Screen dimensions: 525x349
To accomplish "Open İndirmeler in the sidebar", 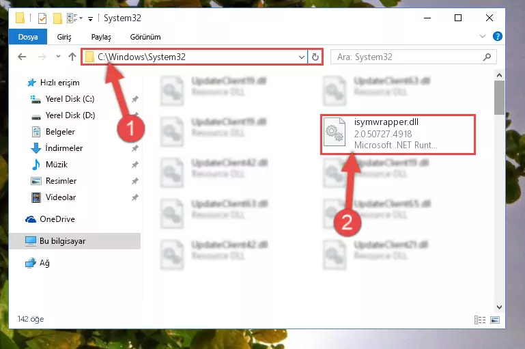I will [x=63, y=148].
